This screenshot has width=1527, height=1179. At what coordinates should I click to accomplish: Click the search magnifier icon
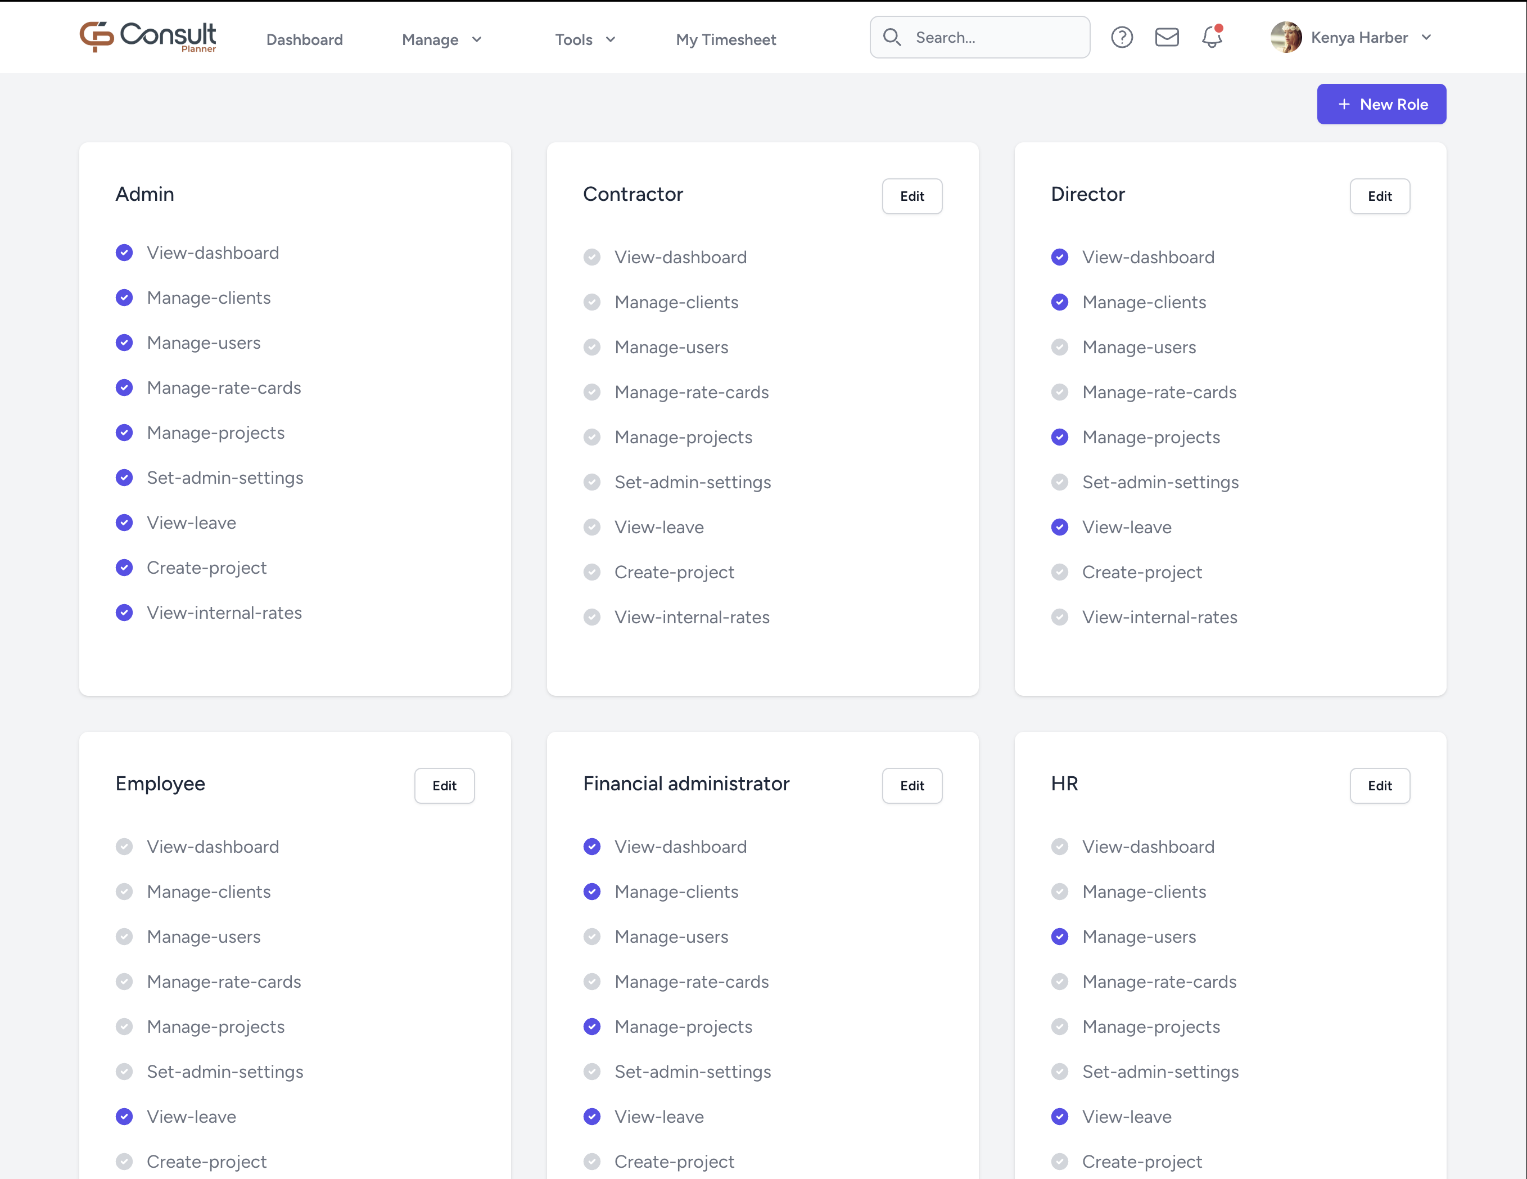(892, 37)
